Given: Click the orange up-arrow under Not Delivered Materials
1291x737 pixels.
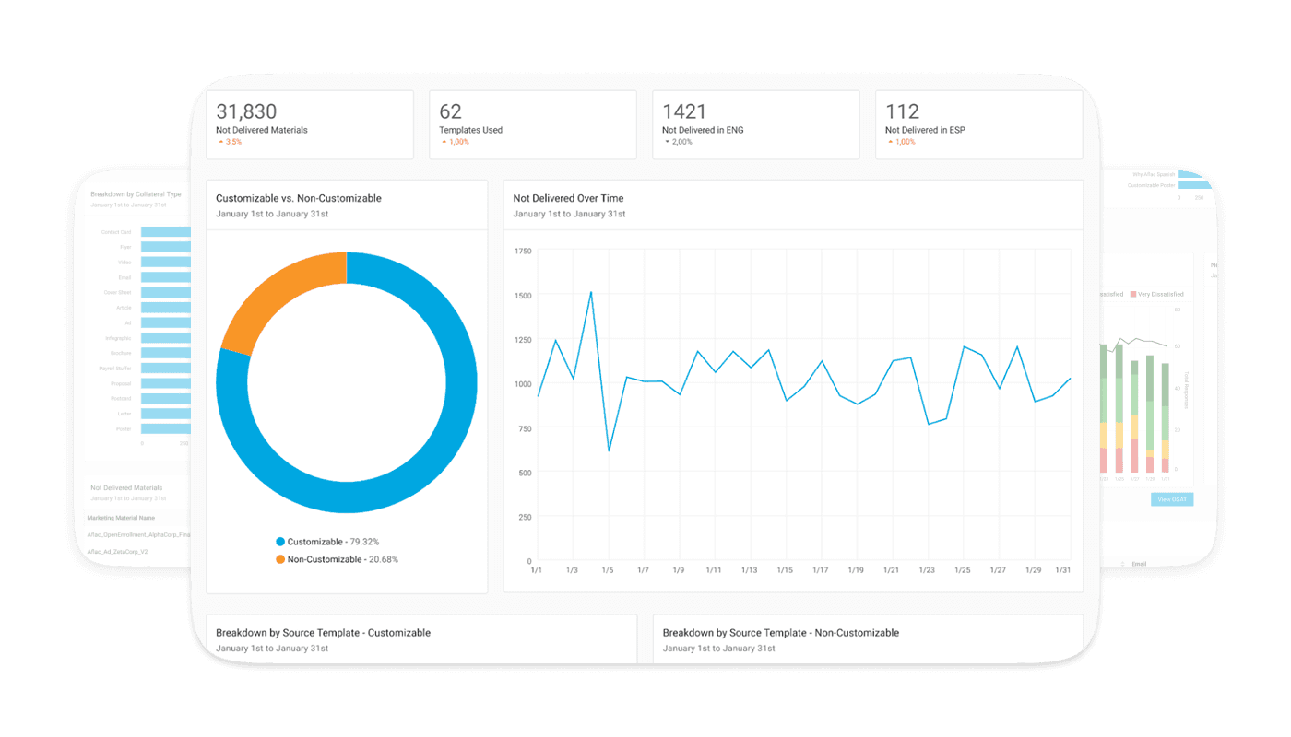Looking at the screenshot, I should pyautogui.click(x=221, y=143).
